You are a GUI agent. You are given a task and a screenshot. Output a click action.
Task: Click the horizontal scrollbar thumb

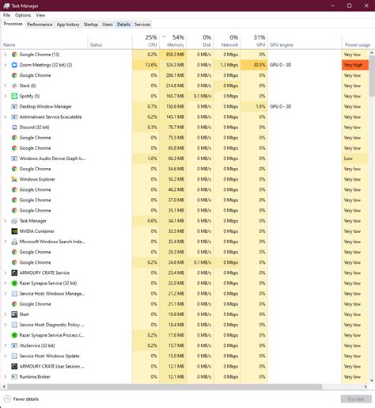pos(165,387)
